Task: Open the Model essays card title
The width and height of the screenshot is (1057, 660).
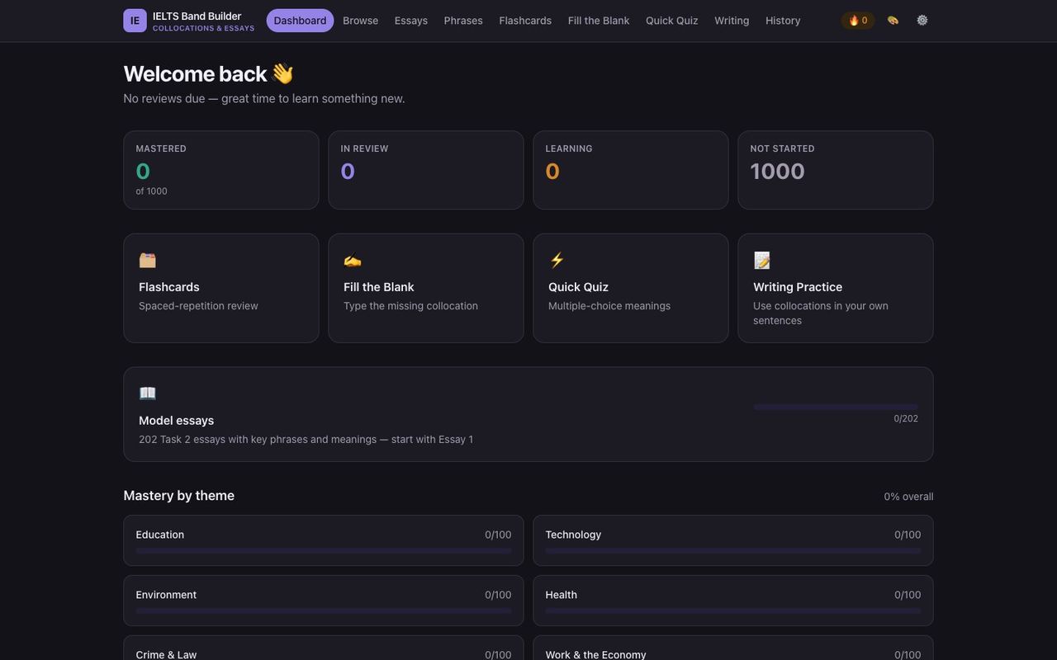Action: point(177,421)
